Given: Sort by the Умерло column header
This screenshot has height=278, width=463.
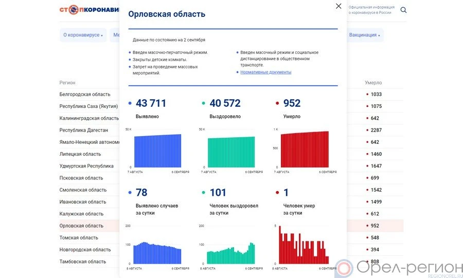Looking at the screenshot, I should 373,83.
